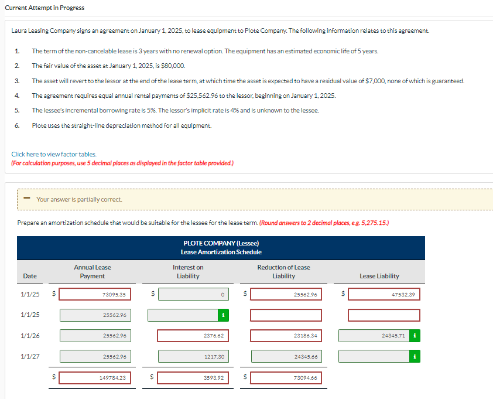Image resolution: width=493 pixels, height=399 pixels.
Task: Click item 4 about equal annual rental payments
Action: coord(184,96)
